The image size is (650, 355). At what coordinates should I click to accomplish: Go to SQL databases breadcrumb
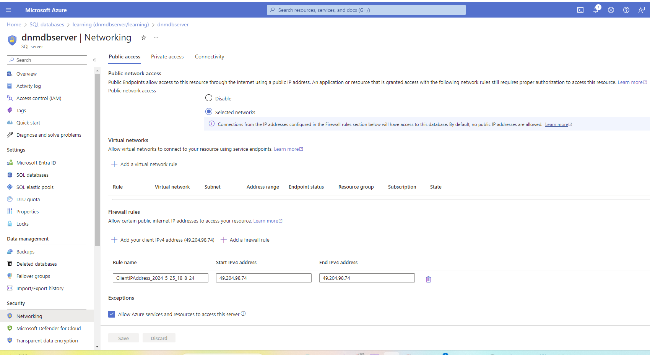coord(47,24)
